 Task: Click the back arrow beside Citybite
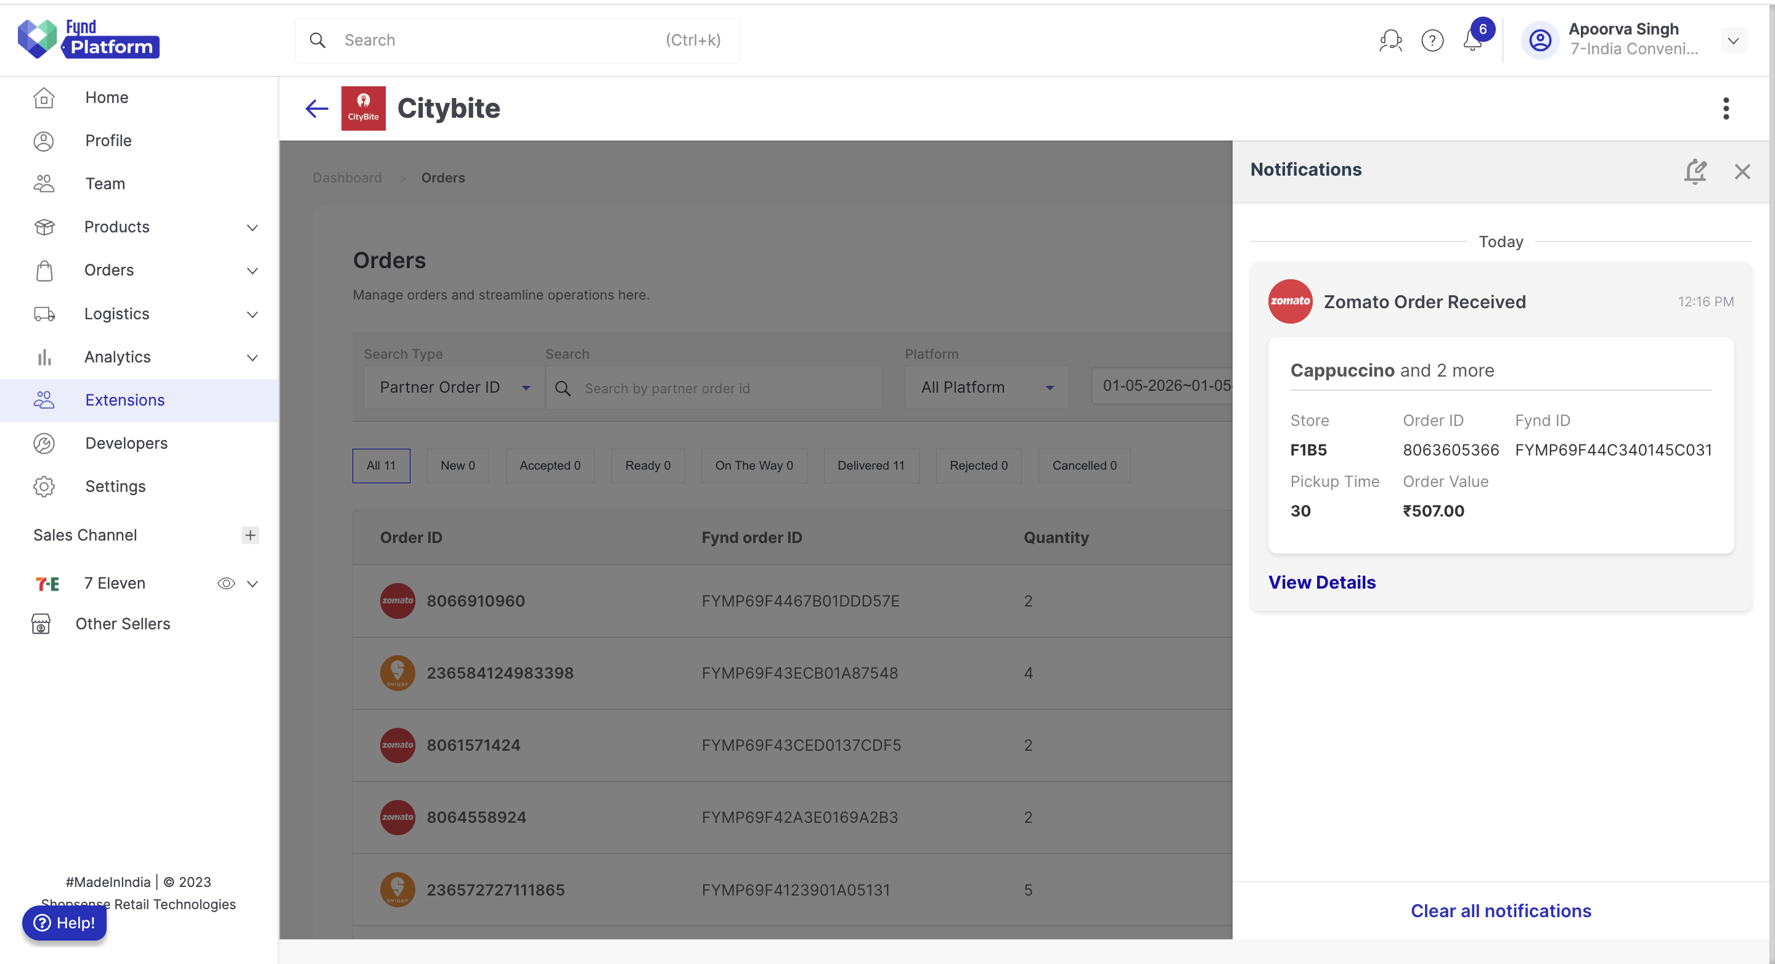point(317,108)
